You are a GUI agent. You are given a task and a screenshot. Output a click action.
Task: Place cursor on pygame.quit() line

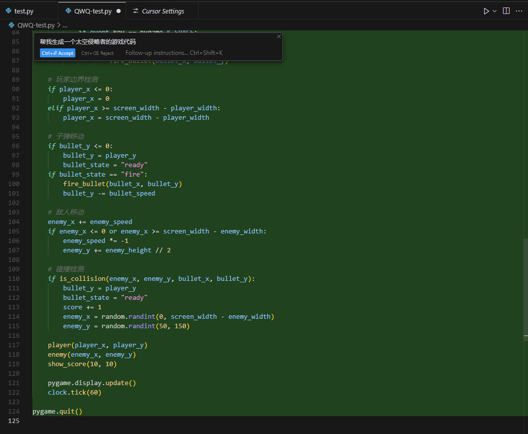tap(57, 412)
